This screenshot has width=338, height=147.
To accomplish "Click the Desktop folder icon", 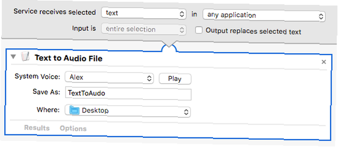I will coord(74,111).
